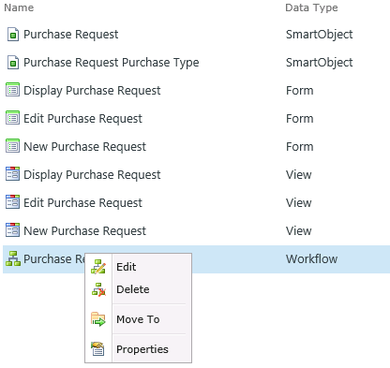Viewport: 390px width, 368px height.
Task: Sort by the Name column header
Action: [x=19, y=7]
